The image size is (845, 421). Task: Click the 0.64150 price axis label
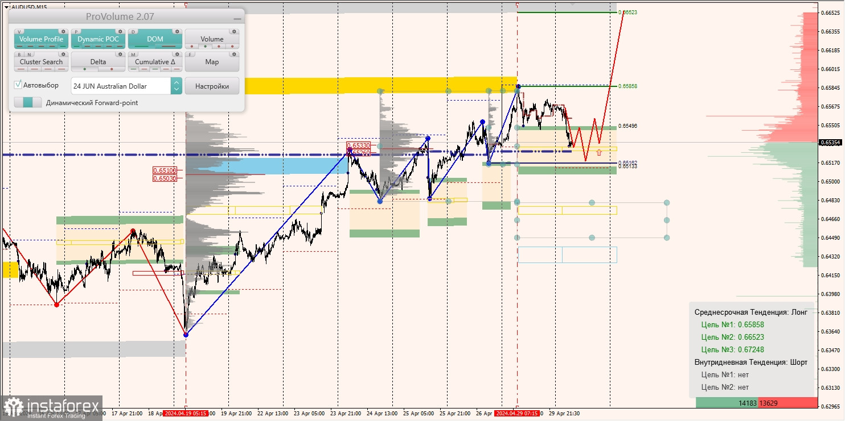click(x=831, y=276)
